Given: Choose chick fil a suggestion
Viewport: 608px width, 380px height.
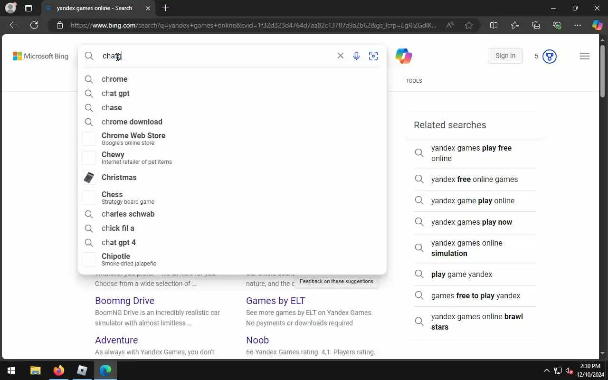Looking at the screenshot, I should click(232, 228).
